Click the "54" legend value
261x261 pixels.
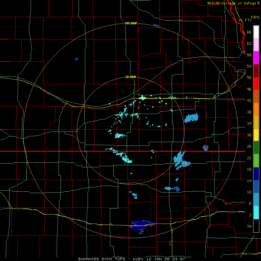click(x=249, y=66)
